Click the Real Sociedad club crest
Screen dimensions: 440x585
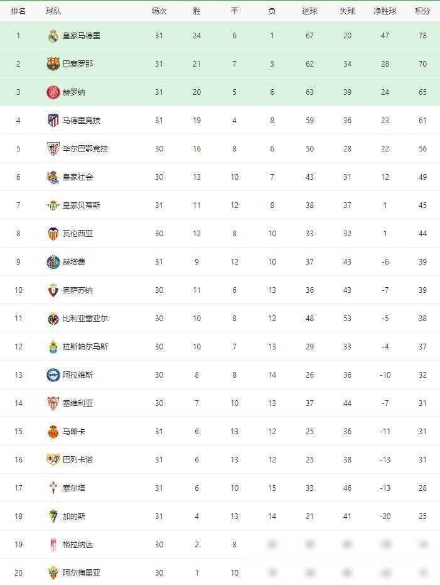point(53,177)
